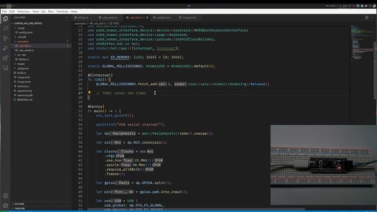The image size is (377, 212).
Task: Open the View menu
Action: coord(35,11)
